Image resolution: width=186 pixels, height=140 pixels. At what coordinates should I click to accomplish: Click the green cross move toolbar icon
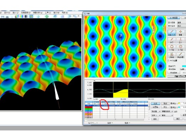click(47, 16)
